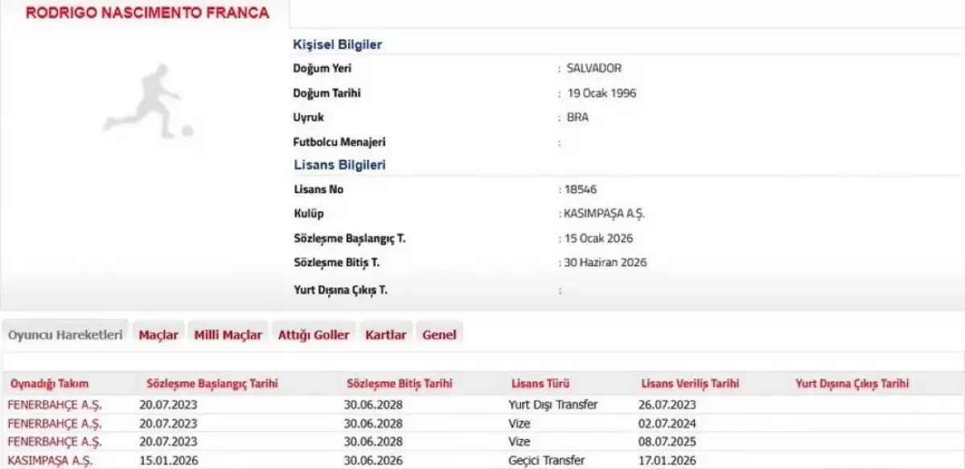The image size is (965, 469).
Task: Click the Sözleşme Bitiş Tarihi column header
Action: pyautogui.click(x=399, y=384)
